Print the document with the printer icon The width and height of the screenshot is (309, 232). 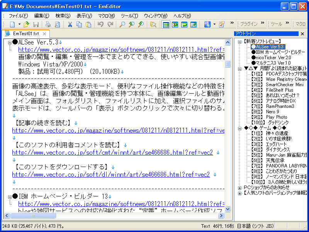pyautogui.click(x=48, y=24)
